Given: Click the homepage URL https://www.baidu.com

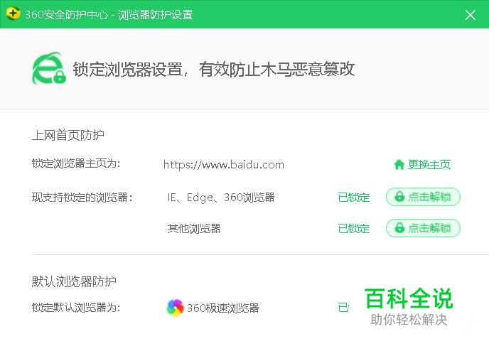Looking at the screenshot, I should tap(224, 165).
